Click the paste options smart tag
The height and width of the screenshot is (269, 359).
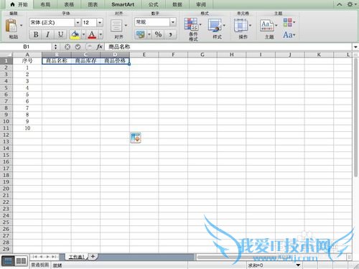[136, 138]
